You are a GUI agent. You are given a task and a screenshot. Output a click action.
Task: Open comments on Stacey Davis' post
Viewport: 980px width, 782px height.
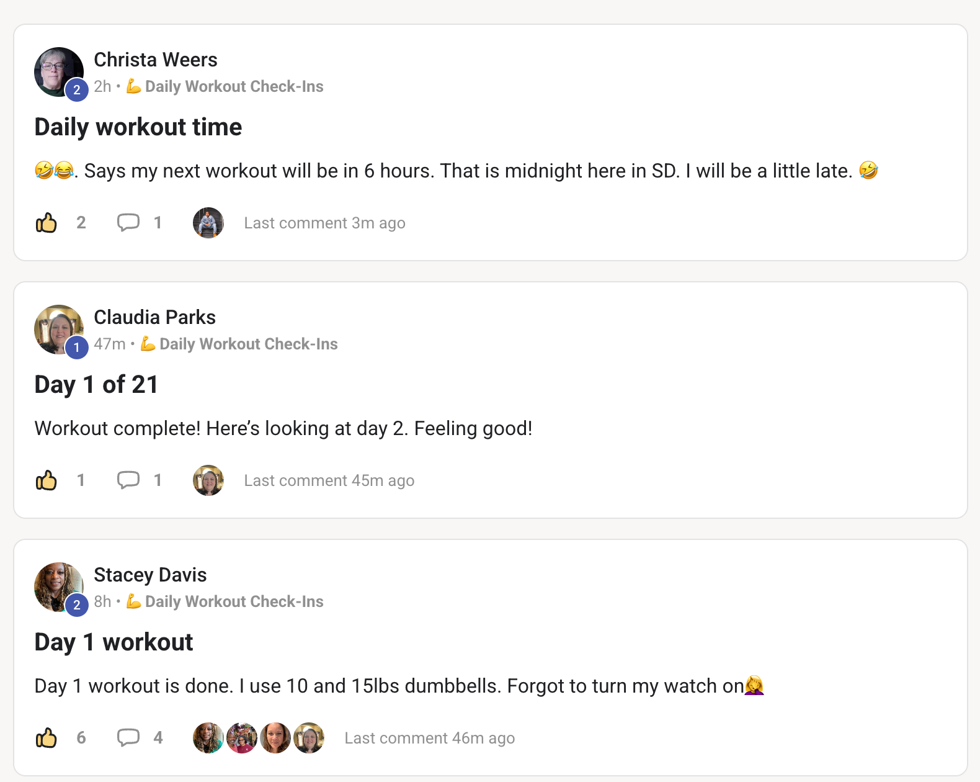point(128,738)
